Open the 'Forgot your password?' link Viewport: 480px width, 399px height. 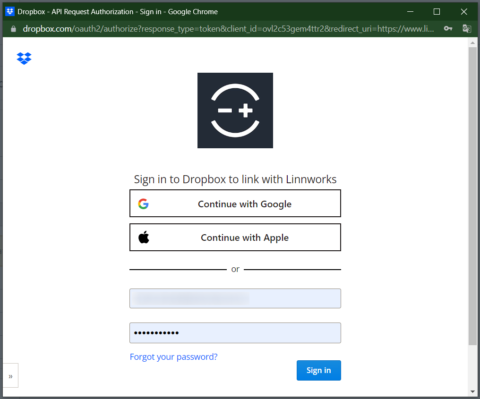(x=173, y=357)
